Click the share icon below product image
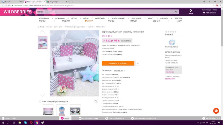Screen dimensions: 223x125 (x=96, y=100)
